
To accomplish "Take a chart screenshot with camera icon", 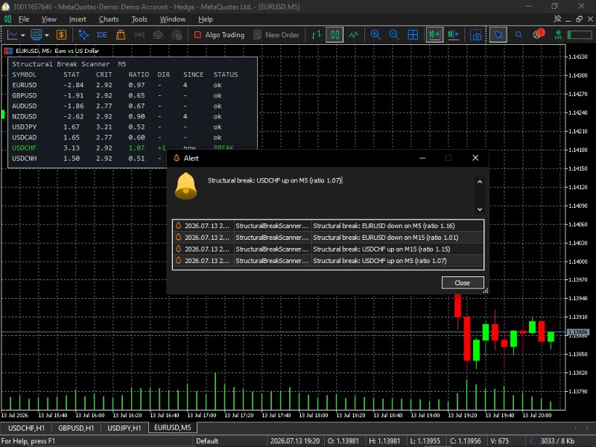I will coord(475,35).
